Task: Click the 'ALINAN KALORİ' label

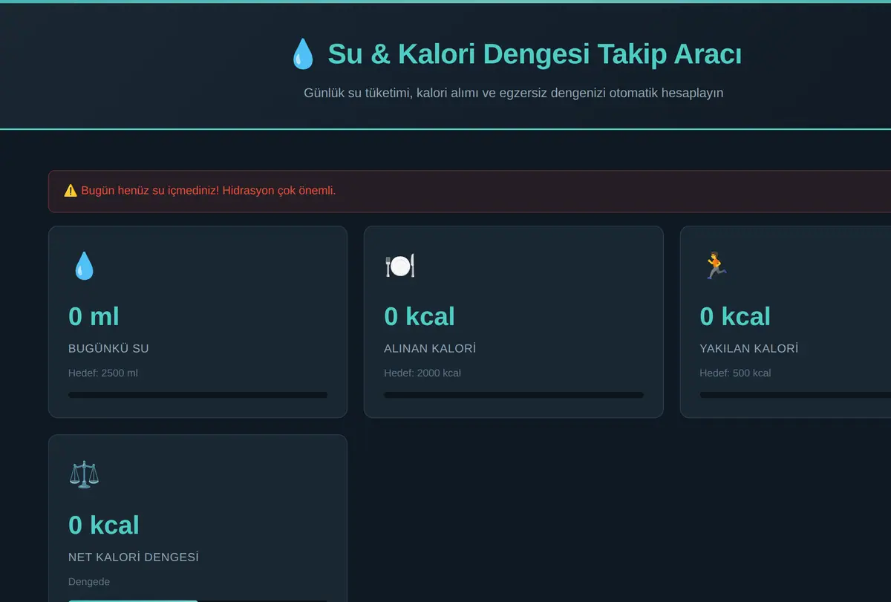Action: [x=430, y=348]
